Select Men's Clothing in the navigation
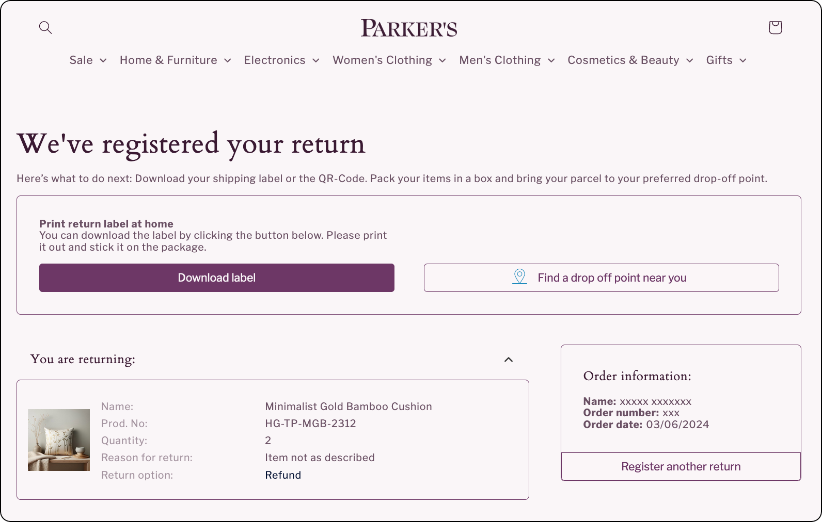The image size is (822, 522). (x=500, y=60)
